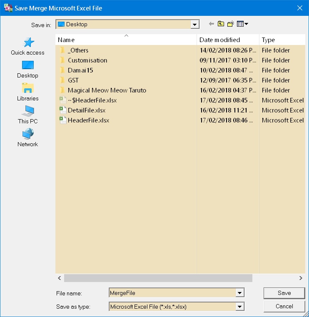Viewport: 309px width, 317px height.
Task: Select the Magical Meow Meow Taruto folder
Action: [x=107, y=90]
